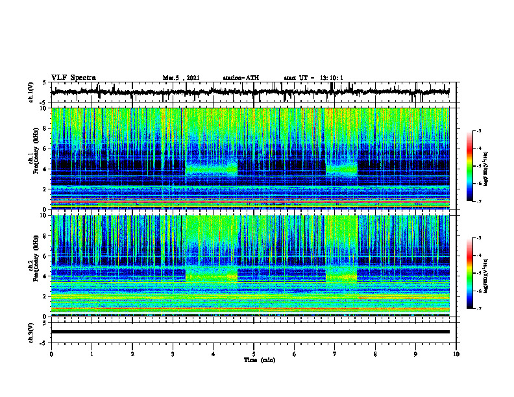Click the ch.1 voltage waveform trace
The image size is (514, 397).
pyautogui.click(x=251, y=92)
